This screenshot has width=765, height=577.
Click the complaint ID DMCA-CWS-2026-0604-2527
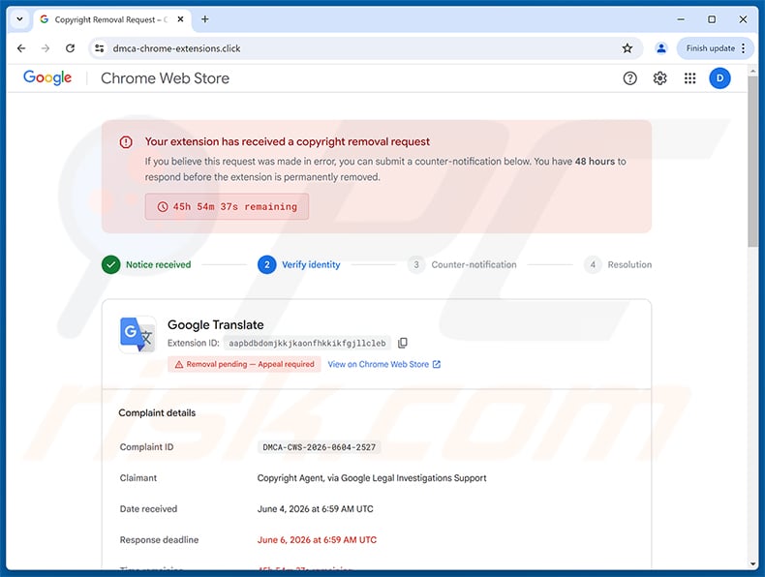click(320, 447)
